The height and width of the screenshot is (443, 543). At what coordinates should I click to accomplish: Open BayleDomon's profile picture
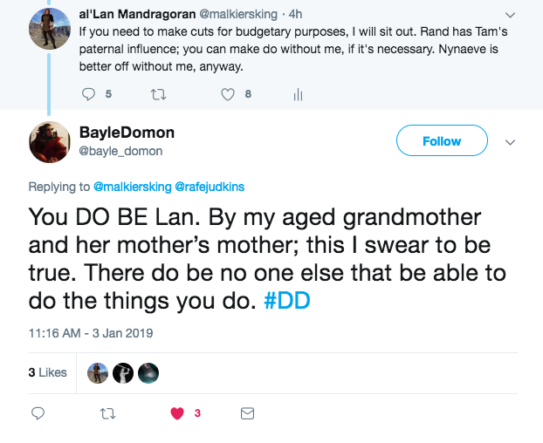(x=50, y=141)
